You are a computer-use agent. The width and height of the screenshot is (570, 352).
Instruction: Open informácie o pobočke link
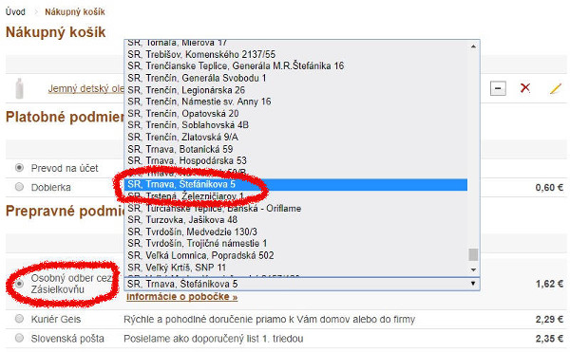click(181, 296)
